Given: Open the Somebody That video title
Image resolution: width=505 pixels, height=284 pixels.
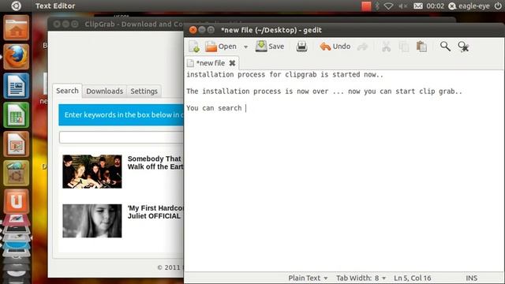Looking at the screenshot, I should (x=155, y=163).
